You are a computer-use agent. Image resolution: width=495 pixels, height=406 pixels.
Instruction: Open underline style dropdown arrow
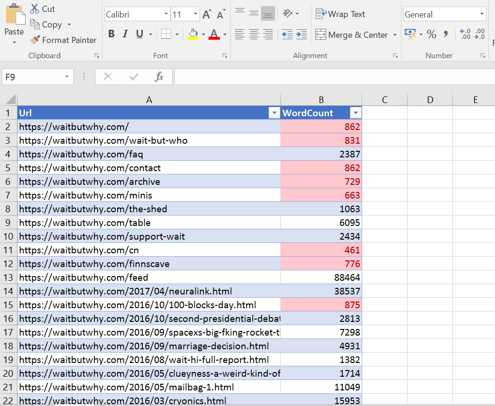point(151,35)
